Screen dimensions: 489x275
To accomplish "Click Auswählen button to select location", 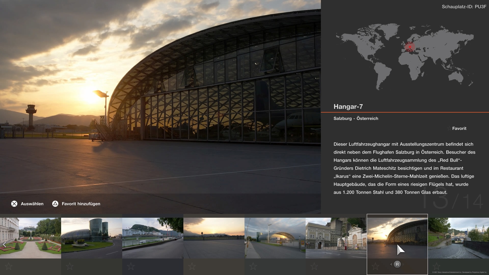I will point(27,203).
